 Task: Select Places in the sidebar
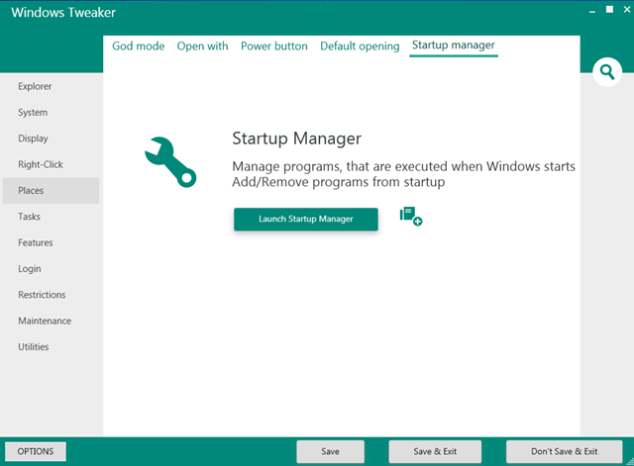click(x=51, y=191)
